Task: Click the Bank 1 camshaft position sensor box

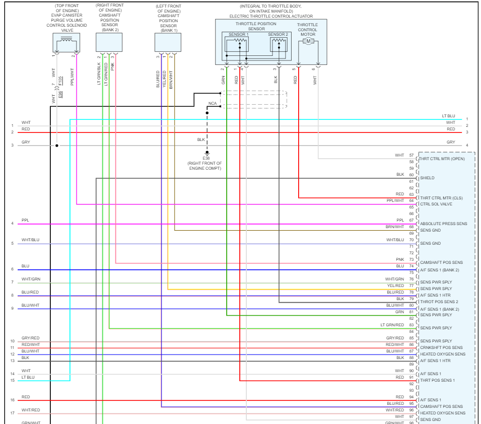Action: 168,42
